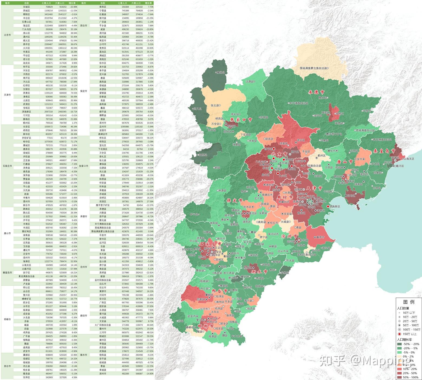This screenshot has height=380, width=422.
Task: Click the 50万 - 100万 legend dot symbol
Action: 400,325
